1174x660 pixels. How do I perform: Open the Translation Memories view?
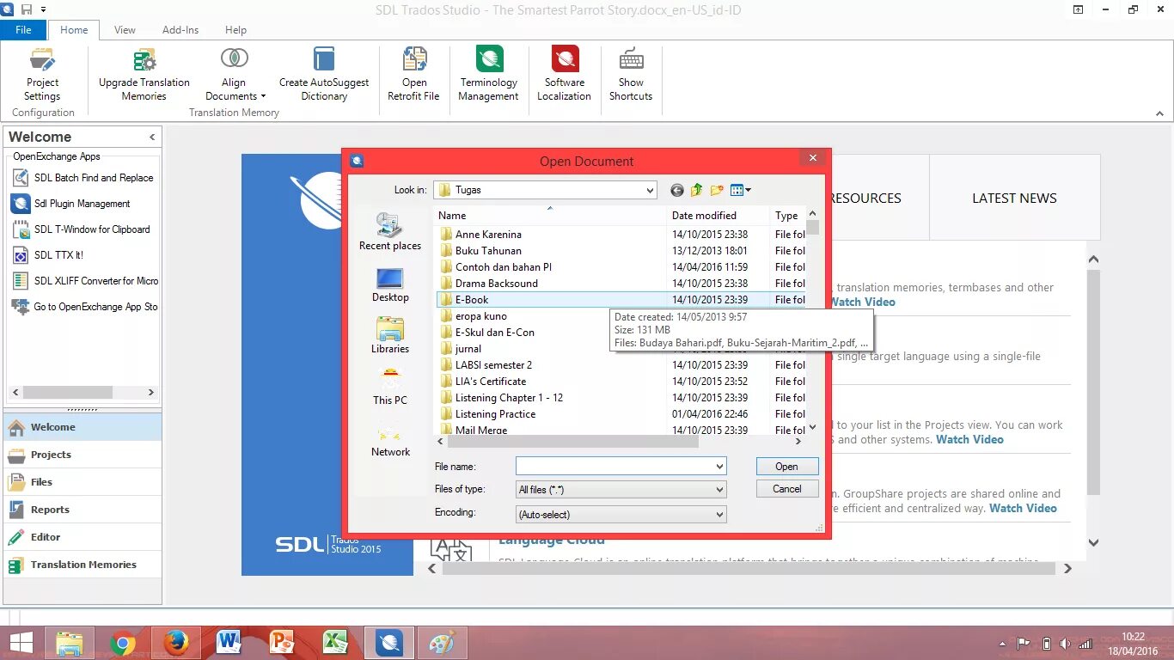coord(82,565)
